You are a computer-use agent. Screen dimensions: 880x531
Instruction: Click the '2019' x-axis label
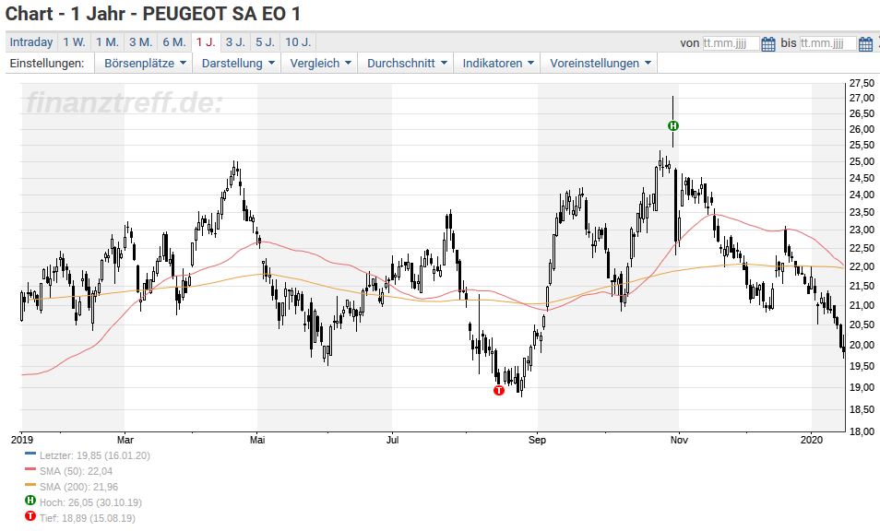pyautogui.click(x=22, y=440)
